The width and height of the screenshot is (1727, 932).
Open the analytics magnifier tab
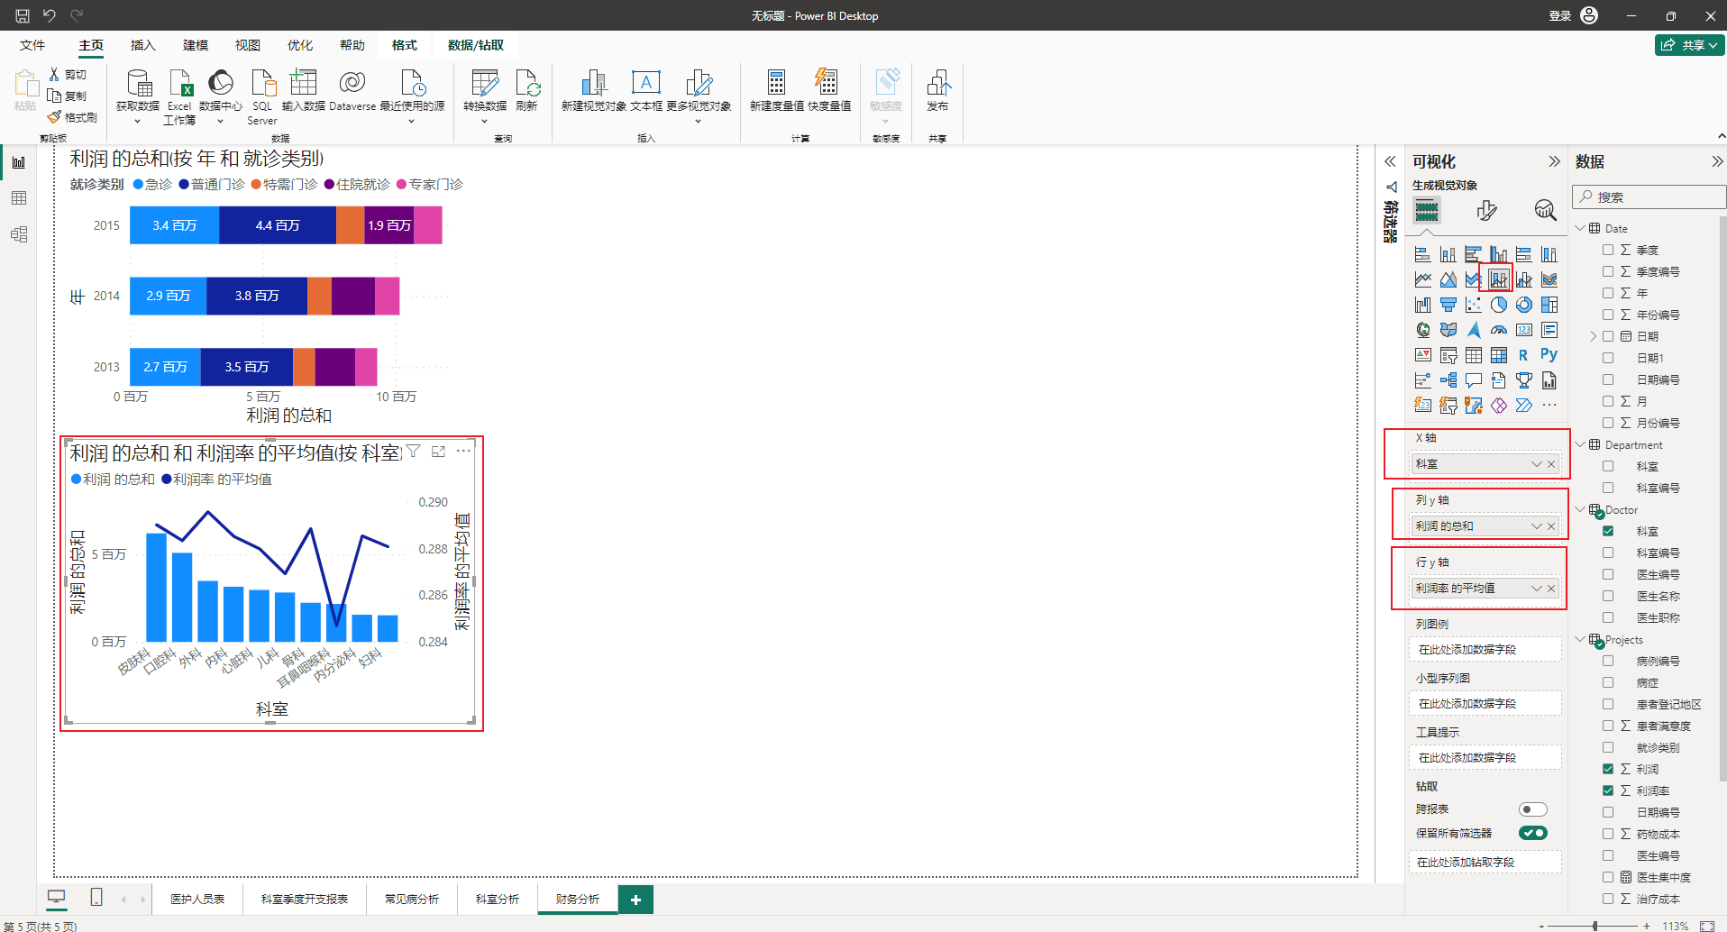pyautogui.click(x=1545, y=211)
